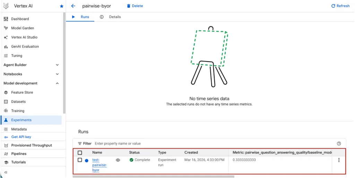Image resolution: width=355 pixels, height=178 pixels.
Task: Click the Vertex AI logo icon
Action: click(6, 6)
